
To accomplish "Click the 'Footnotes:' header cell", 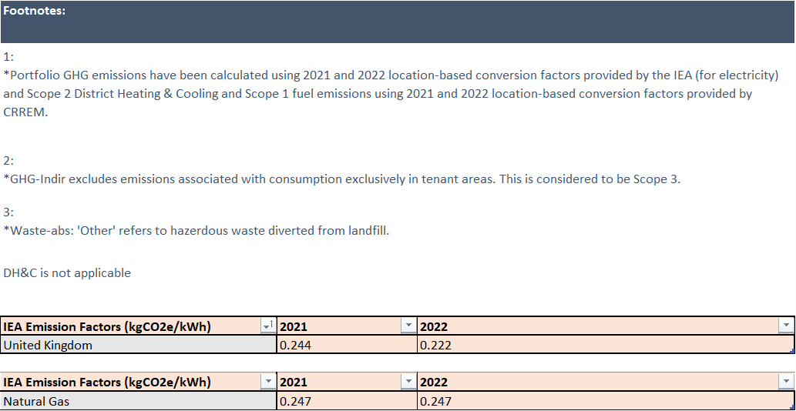I will click(398, 22).
